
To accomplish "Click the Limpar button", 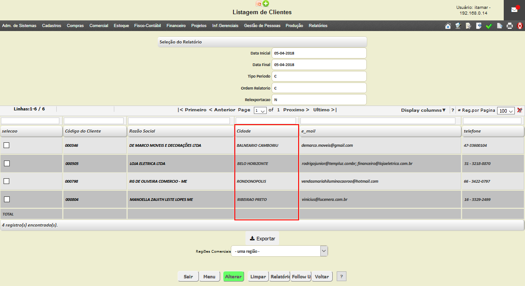I will coord(258,277).
